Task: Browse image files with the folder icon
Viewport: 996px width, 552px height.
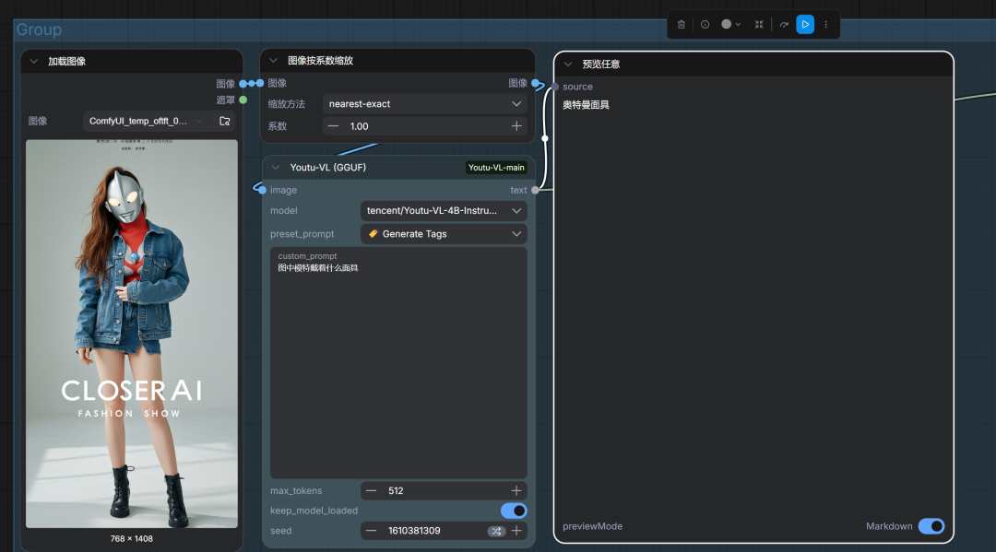Action: coord(224,122)
